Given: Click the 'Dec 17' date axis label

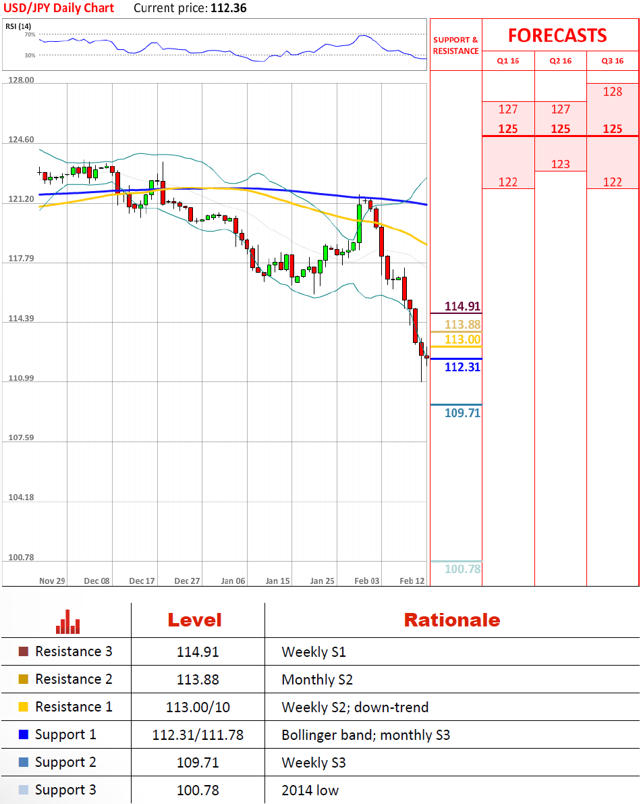Looking at the screenshot, I should tap(142, 581).
